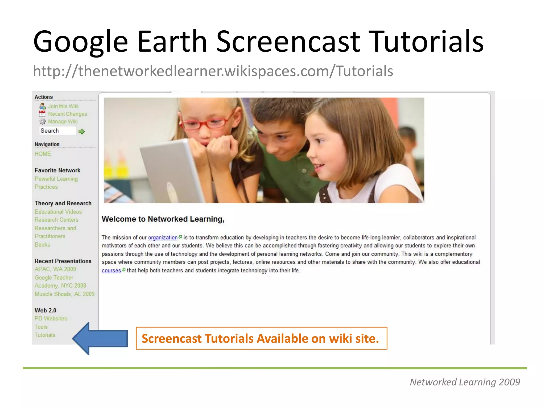Open Muscle Shoals, AL 2009 presentation

tap(64, 294)
